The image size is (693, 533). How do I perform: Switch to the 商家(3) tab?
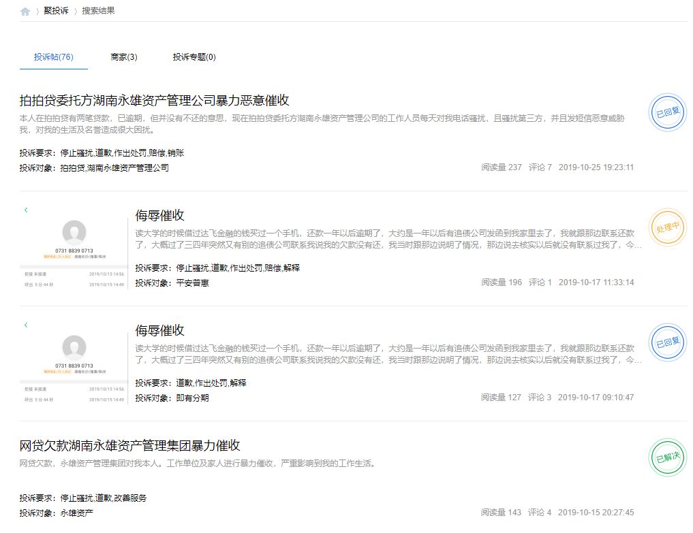(x=124, y=57)
